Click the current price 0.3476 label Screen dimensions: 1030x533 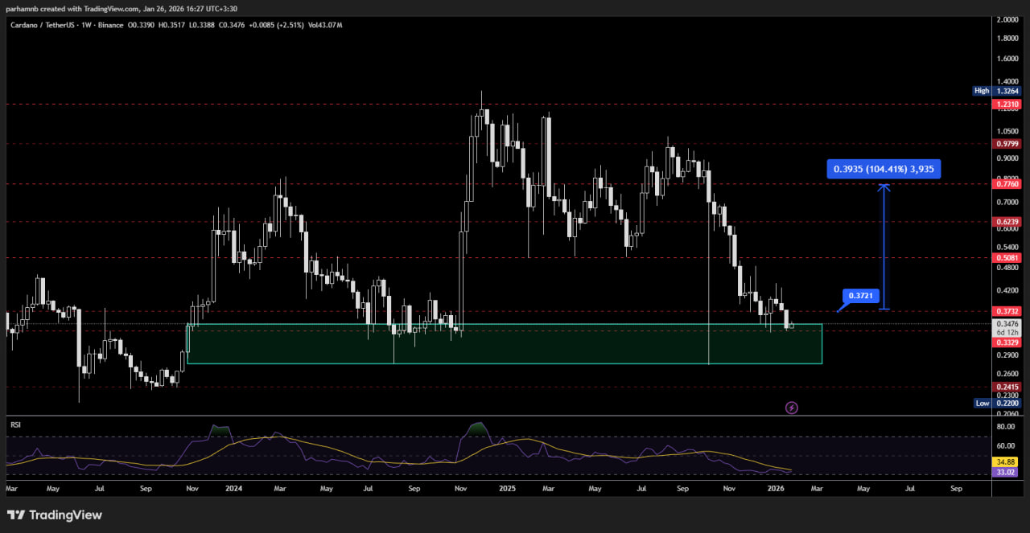pos(1007,324)
